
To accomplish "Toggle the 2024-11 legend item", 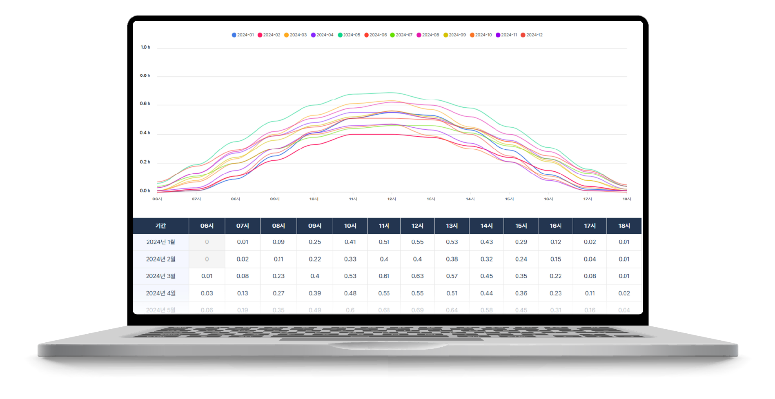I will (506, 35).
